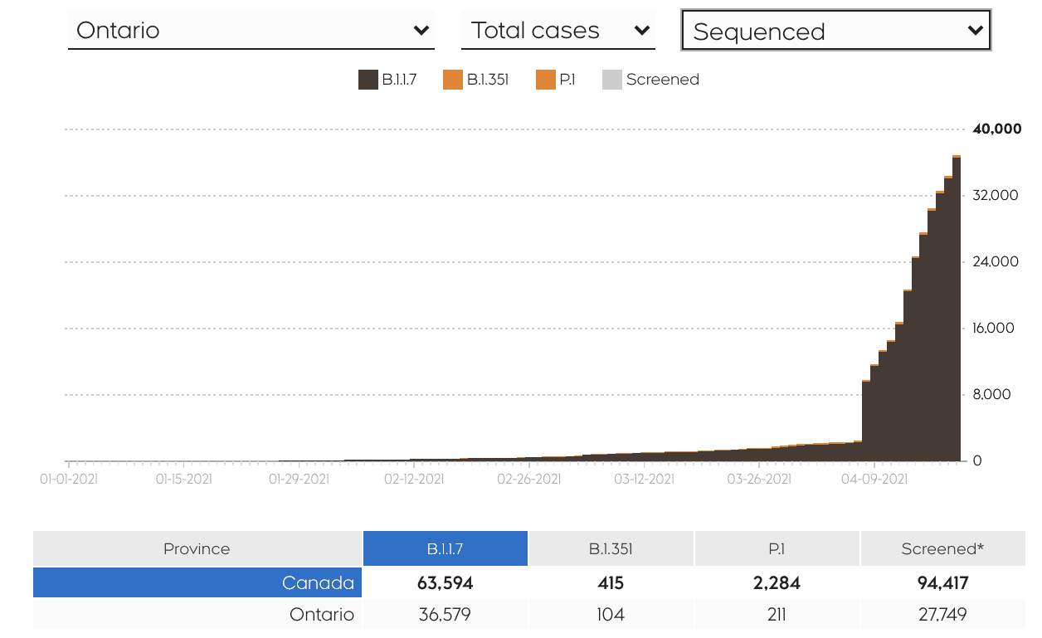
Task: Click the Province column header
Action: click(x=197, y=548)
